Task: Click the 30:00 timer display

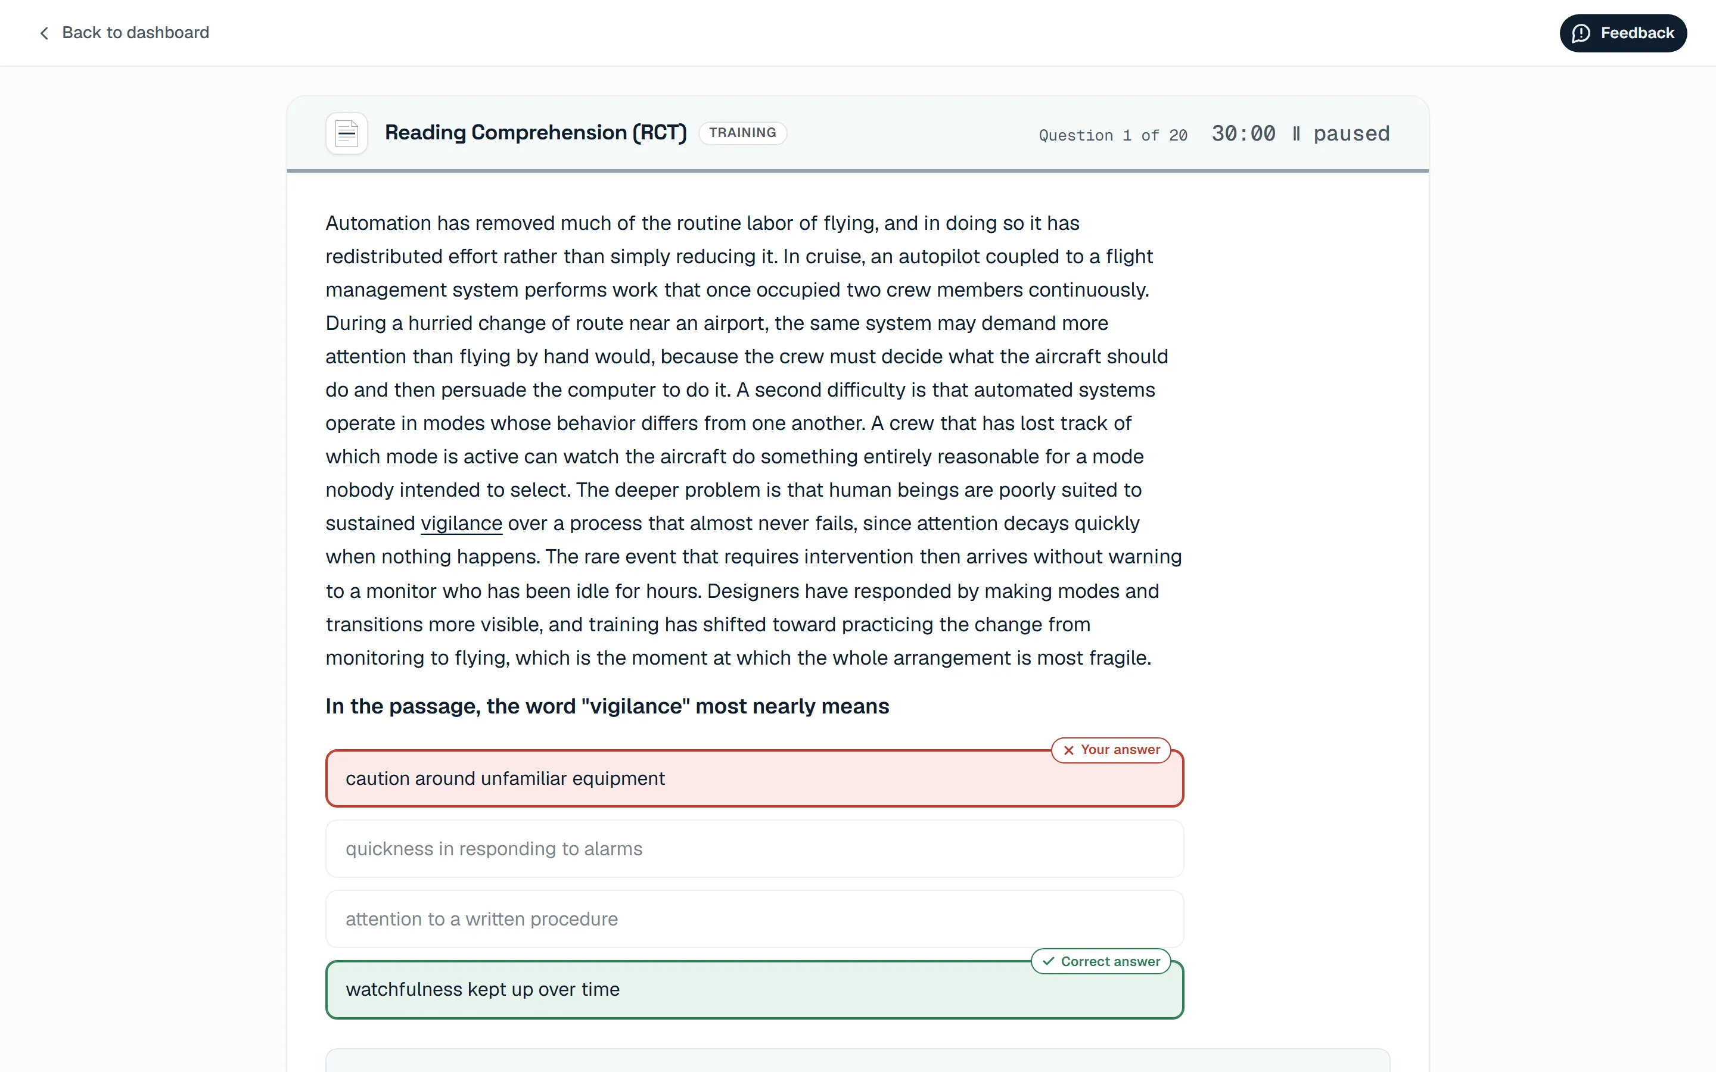Action: (x=1243, y=133)
